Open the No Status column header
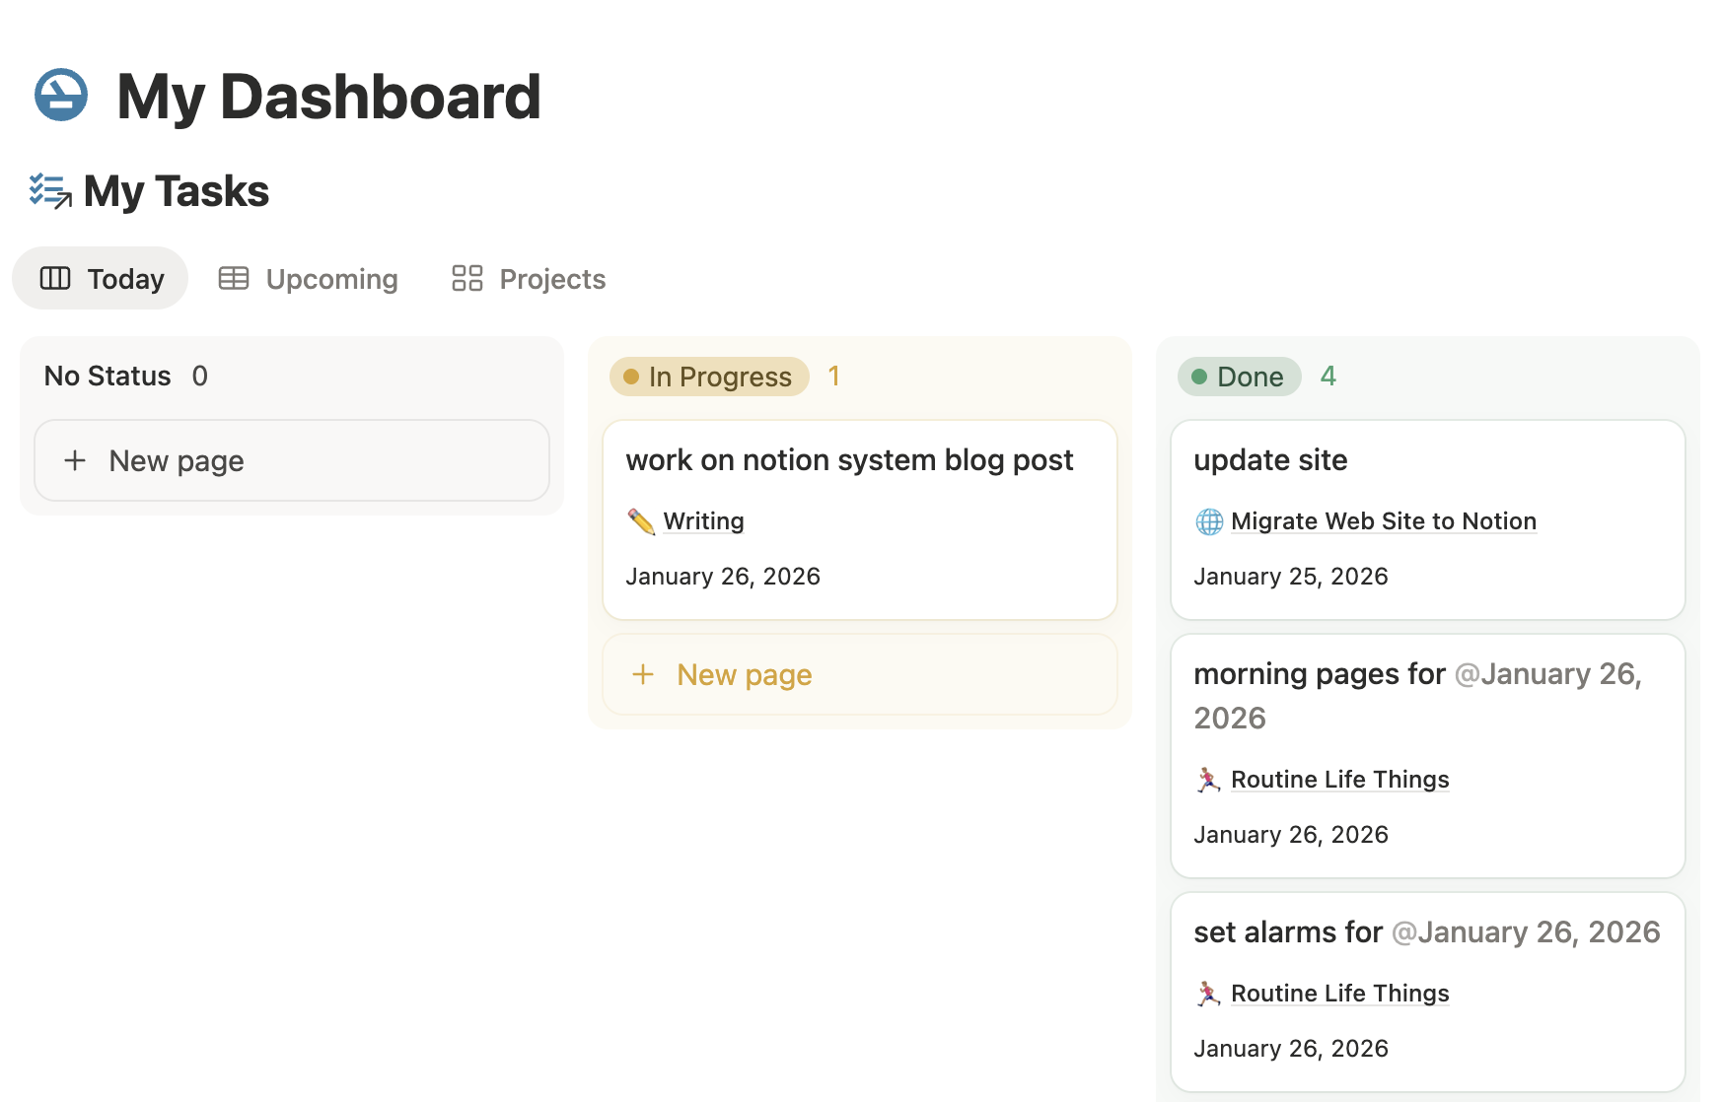This screenshot has width=1722, height=1102. (x=108, y=376)
